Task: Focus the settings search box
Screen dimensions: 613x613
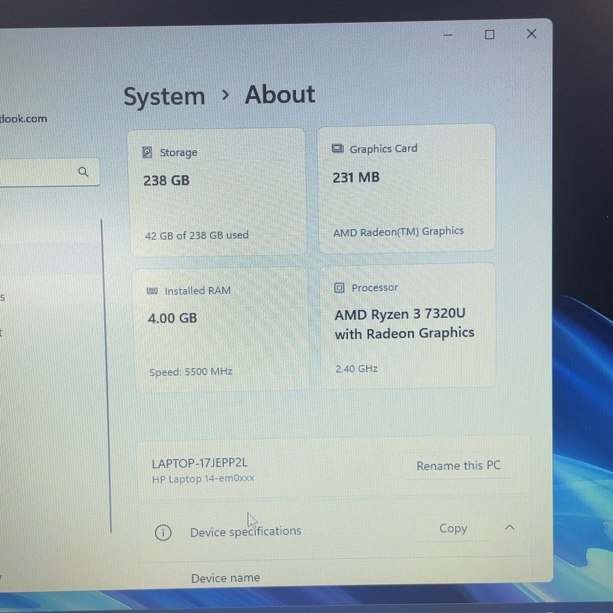Action: tap(49, 172)
